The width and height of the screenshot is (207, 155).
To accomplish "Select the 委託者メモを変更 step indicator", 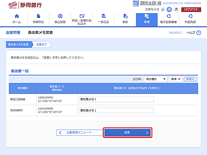I will (19, 45).
